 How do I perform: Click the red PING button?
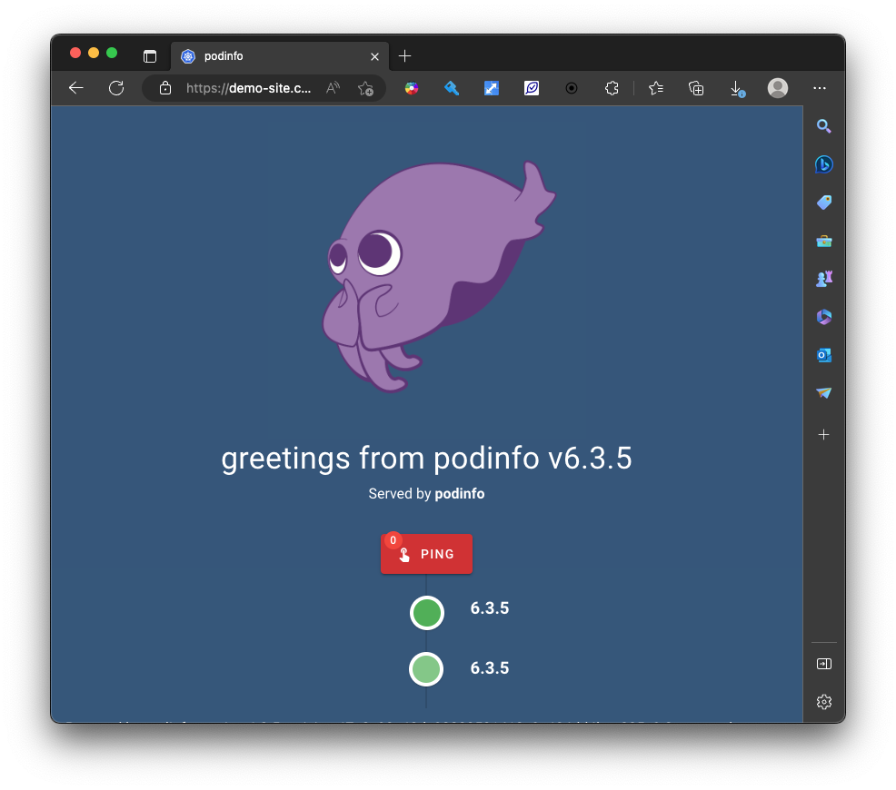(x=426, y=554)
